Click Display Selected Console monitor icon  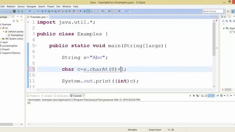(221, 96)
